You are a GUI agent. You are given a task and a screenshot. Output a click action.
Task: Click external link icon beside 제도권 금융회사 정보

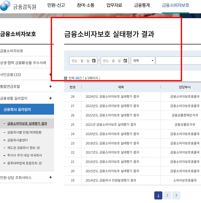(x=38, y=148)
